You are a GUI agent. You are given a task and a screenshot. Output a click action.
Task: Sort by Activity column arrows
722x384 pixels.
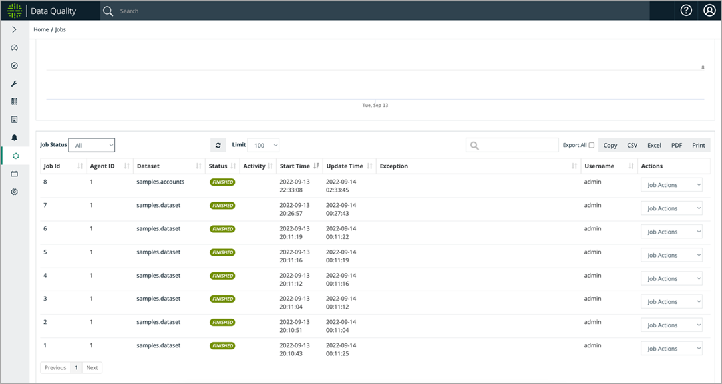(270, 166)
